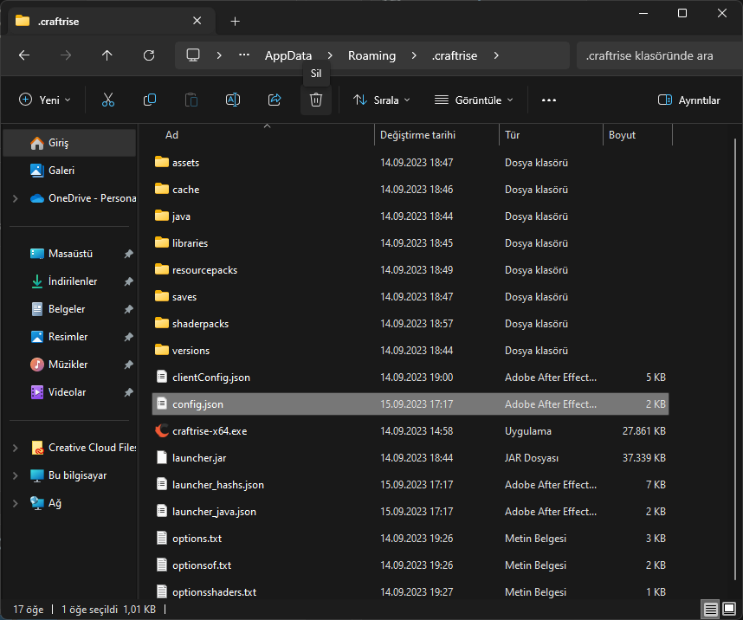Click Roaming in the address breadcrumb
Screen dimensions: 743x620
coord(371,55)
